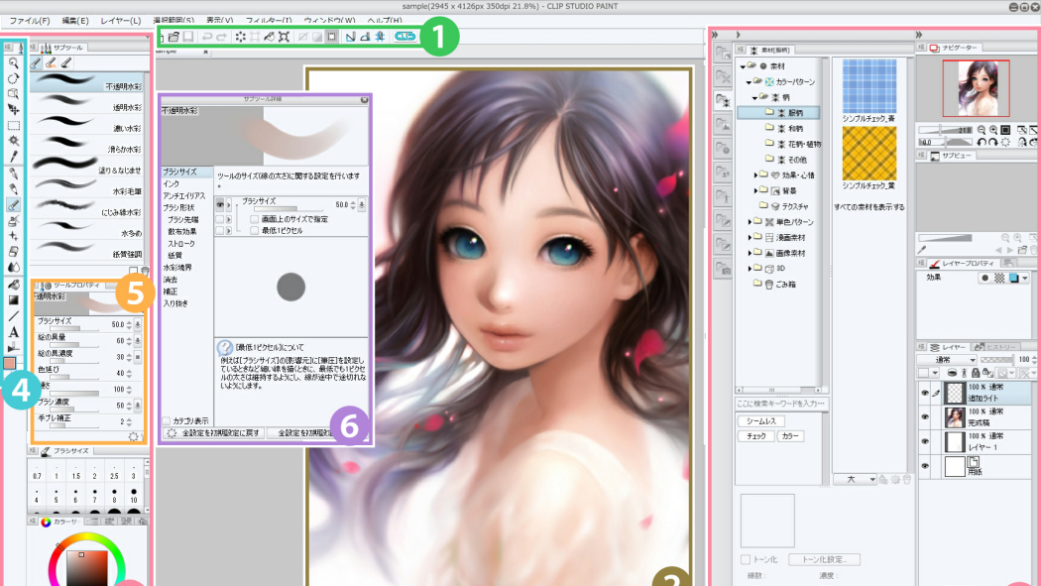Image resolution: width=1041 pixels, height=586 pixels.
Task: Toggle visibility of 用紙 layer
Action: click(925, 466)
